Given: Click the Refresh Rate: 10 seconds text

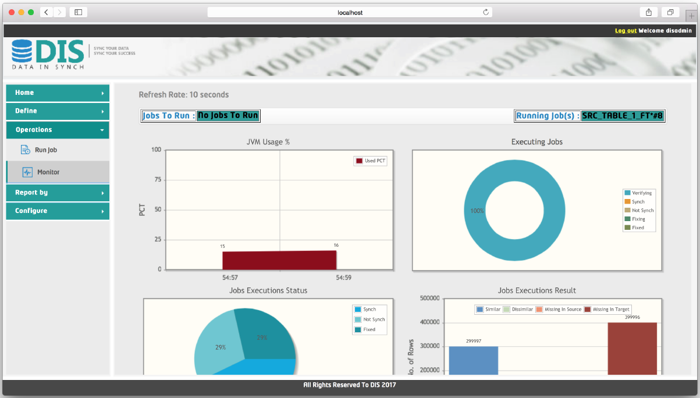Looking at the screenshot, I should [x=184, y=94].
